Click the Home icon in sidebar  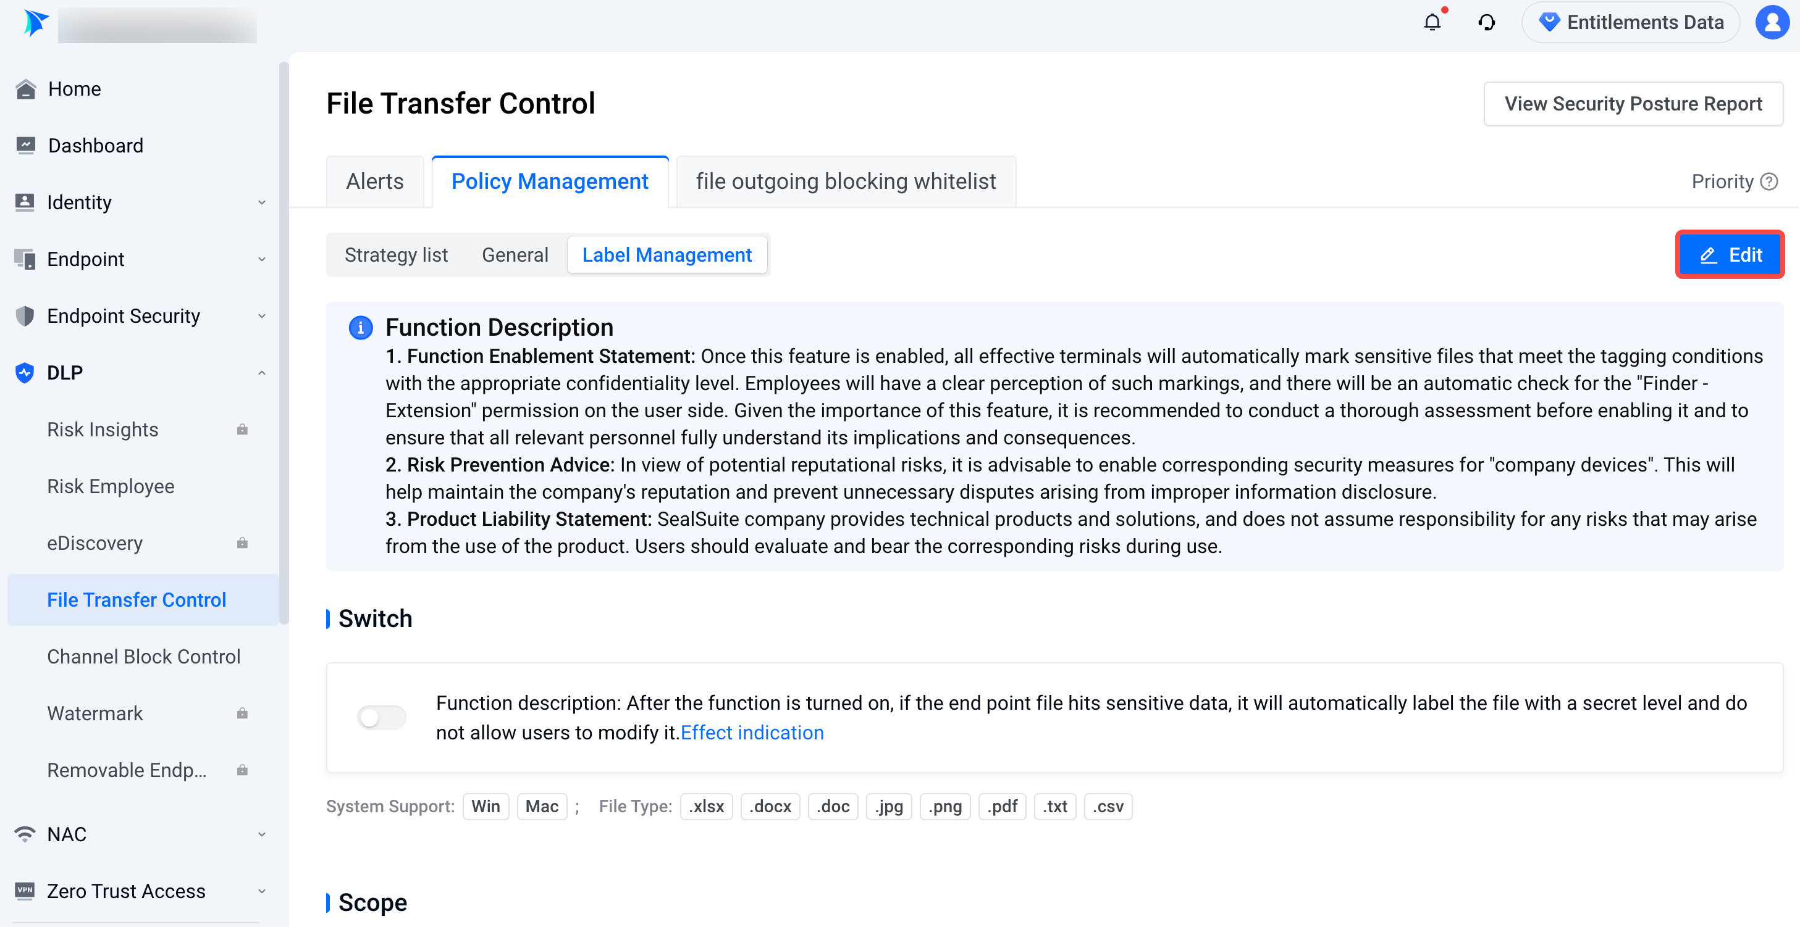pyautogui.click(x=26, y=89)
